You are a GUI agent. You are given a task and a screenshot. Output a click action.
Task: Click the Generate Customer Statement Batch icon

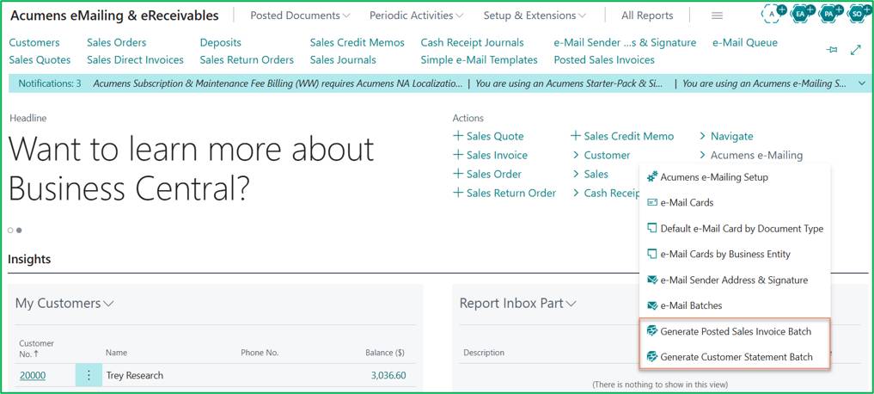652,357
